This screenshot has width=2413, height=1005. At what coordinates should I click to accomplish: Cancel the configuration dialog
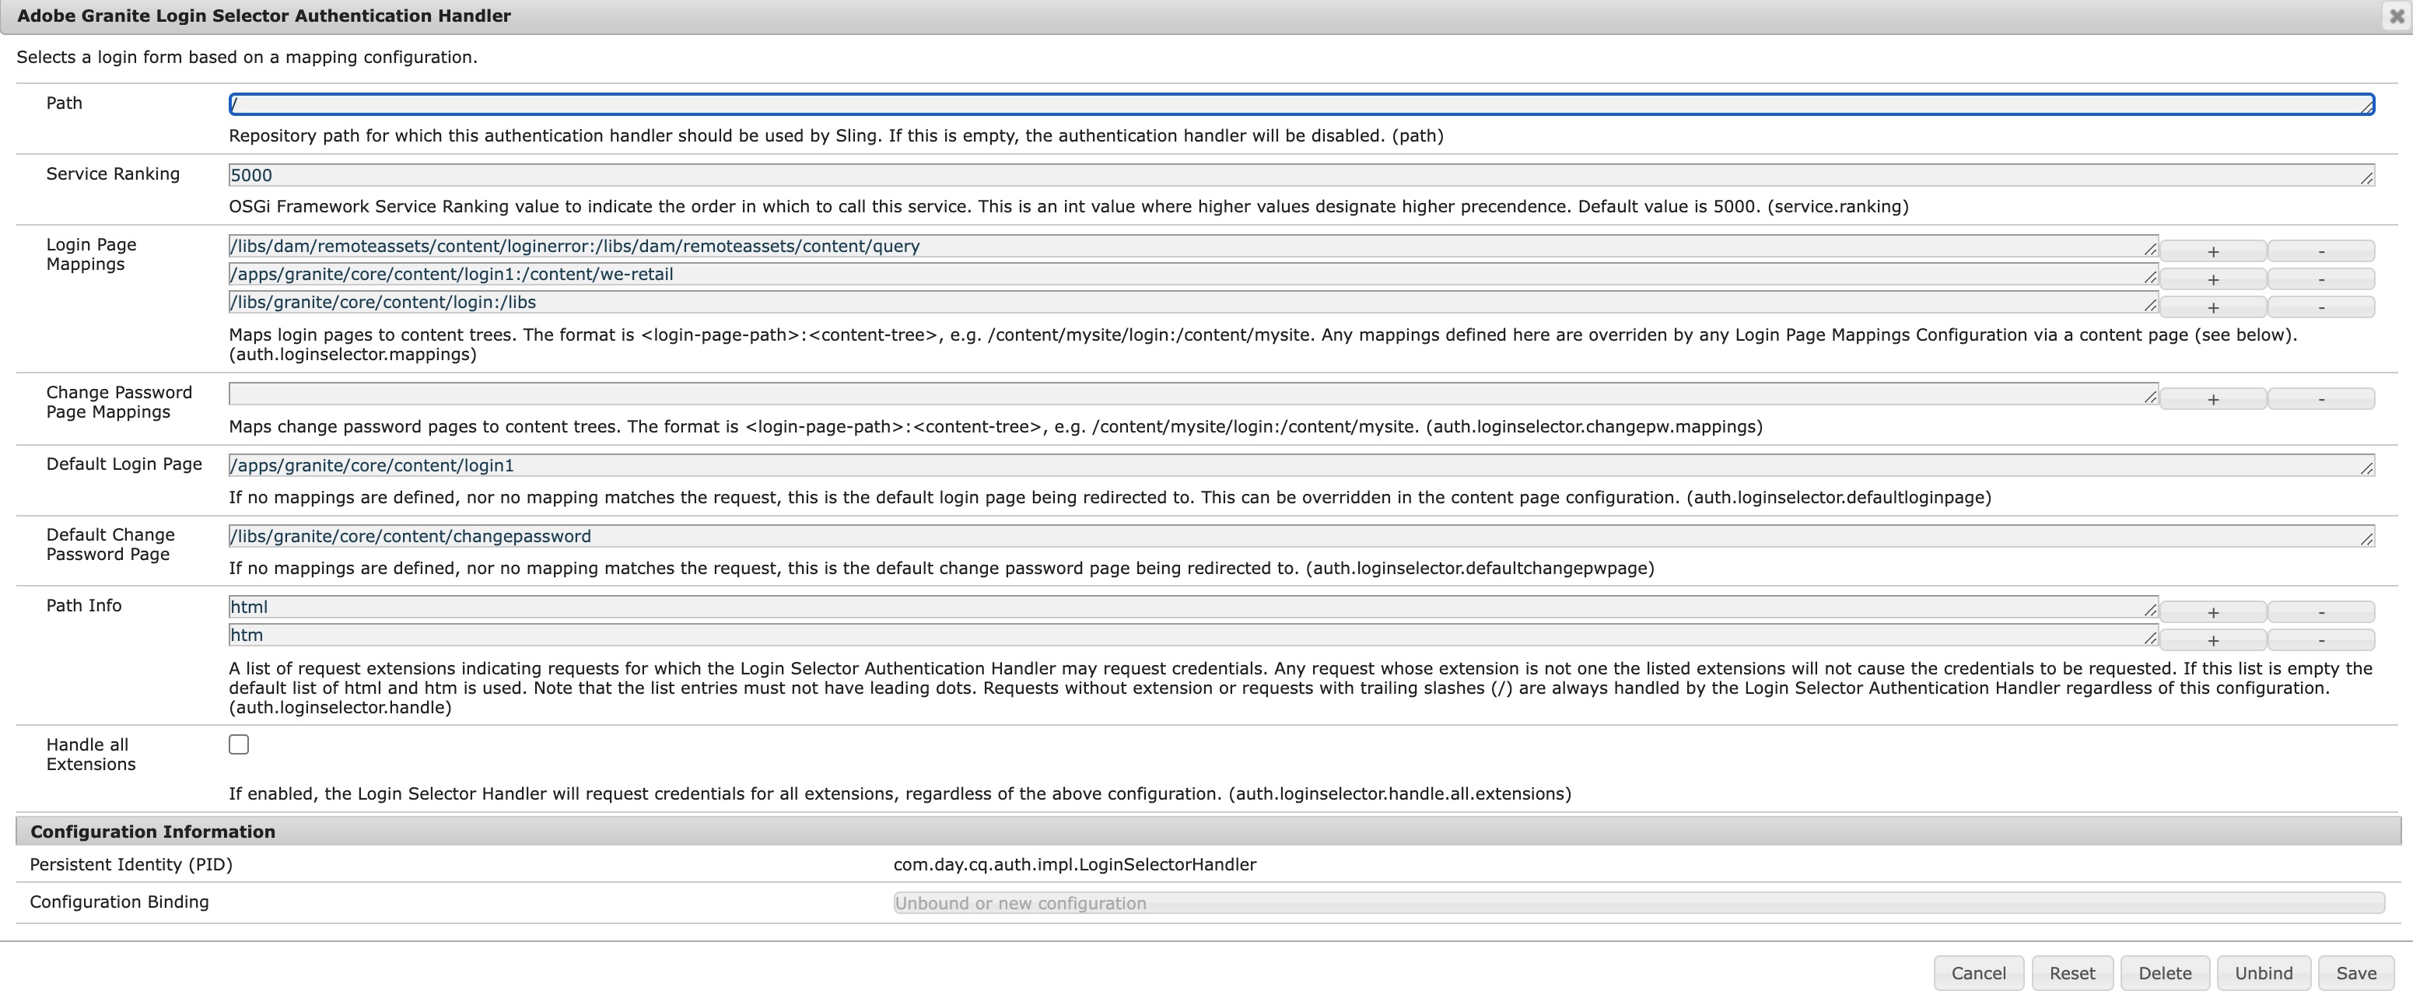(1977, 973)
